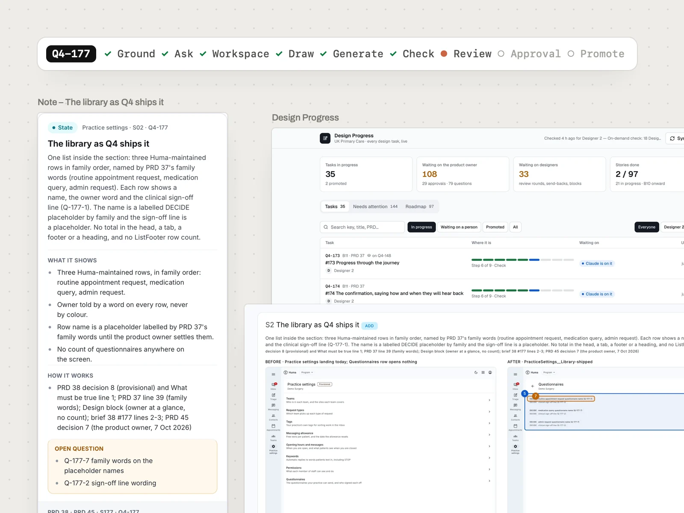Open Triage in the BEFORE mockup sidebar

274,396
